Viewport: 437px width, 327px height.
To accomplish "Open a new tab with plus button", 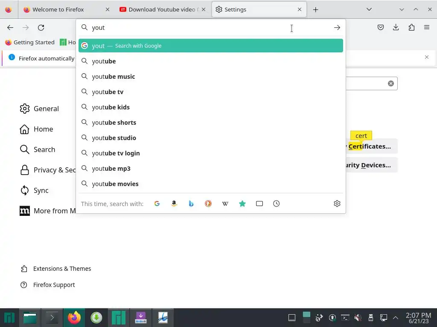I will click(315, 9).
